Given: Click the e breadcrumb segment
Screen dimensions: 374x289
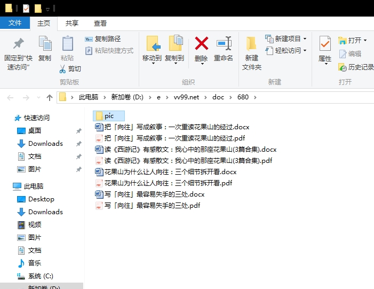Looking at the screenshot, I should click(x=158, y=97).
